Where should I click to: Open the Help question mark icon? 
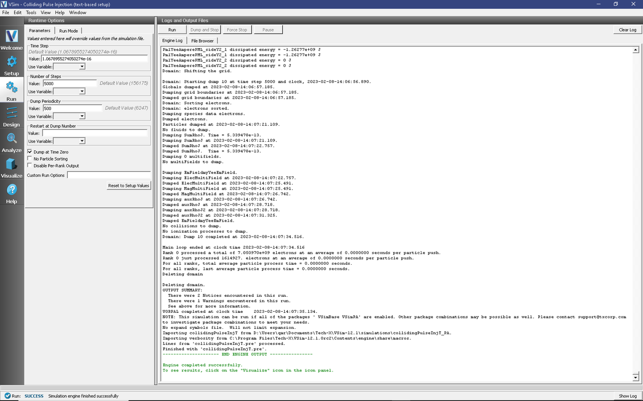(12, 193)
